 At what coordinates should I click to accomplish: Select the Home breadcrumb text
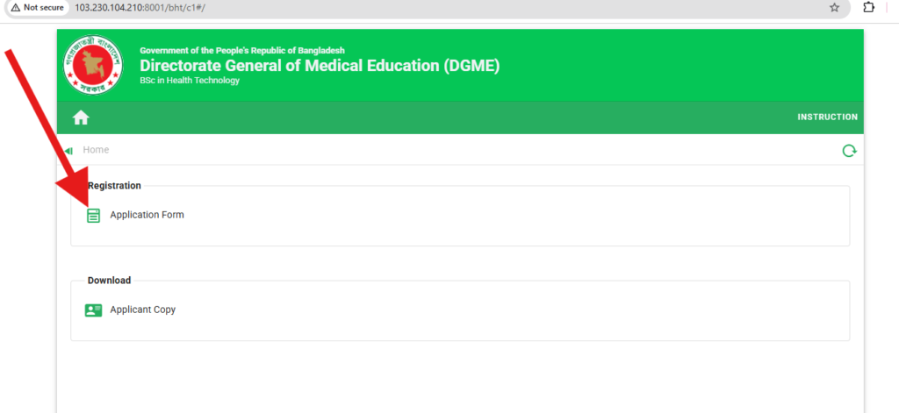click(x=96, y=150)
